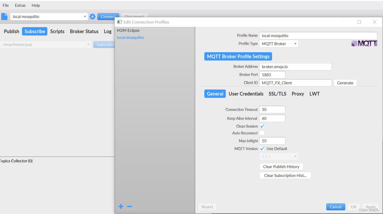Open the connection profile selector dropdown
The height and width of the screenshot is (214, 383).
[x=49, y=16]
